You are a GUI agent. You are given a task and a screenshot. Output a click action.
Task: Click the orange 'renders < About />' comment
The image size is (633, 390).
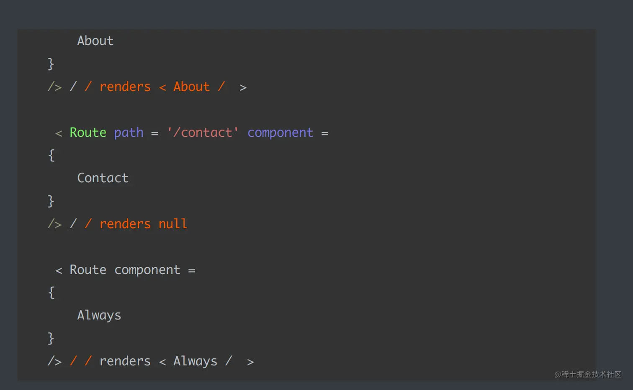(162, 87)
